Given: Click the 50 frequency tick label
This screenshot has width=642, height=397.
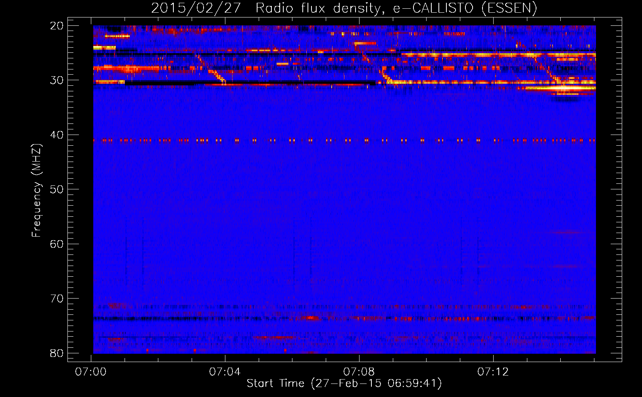Looking at the screenshot, I should (x=57, y=189).
